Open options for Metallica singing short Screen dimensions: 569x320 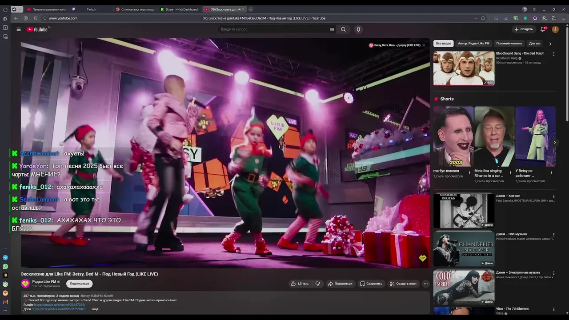pyautogui.click(x=510, y=172)
